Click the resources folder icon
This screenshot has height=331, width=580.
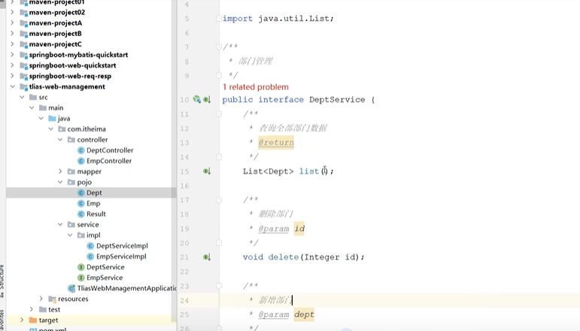point(52,299)
